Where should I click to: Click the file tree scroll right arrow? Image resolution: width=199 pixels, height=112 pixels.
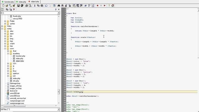click(56, 105)
